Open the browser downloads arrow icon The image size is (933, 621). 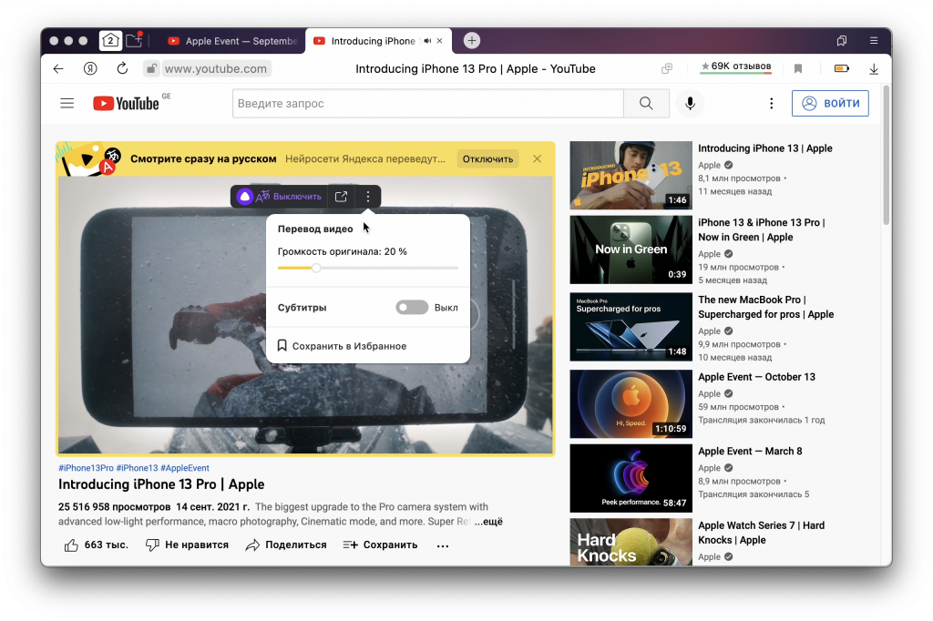874,68
